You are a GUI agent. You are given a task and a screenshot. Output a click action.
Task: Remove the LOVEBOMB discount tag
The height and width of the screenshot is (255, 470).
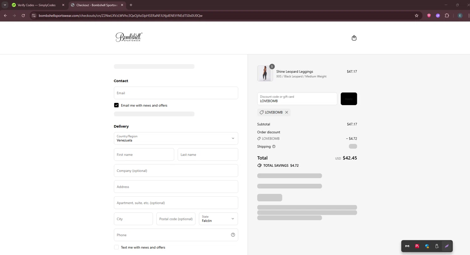286,112
